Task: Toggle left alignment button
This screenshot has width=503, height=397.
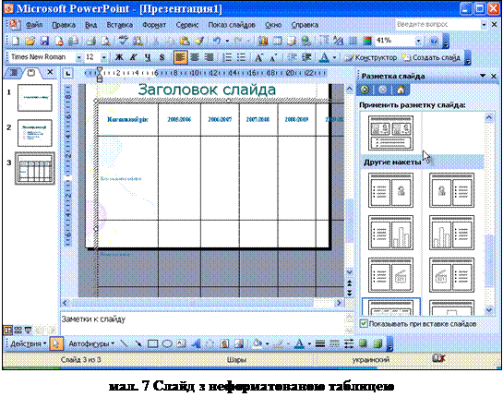Action: pyautogui.click(x=180, y=57)
